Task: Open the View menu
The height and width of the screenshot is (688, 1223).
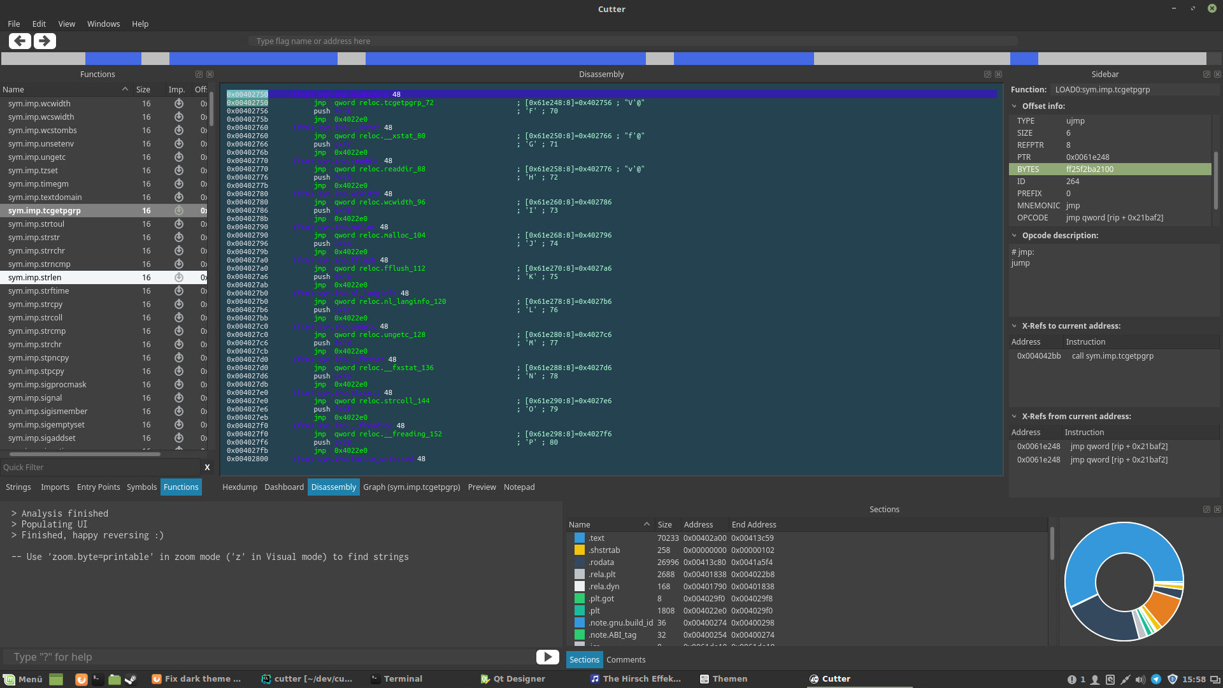Action: tap(66, 24)
